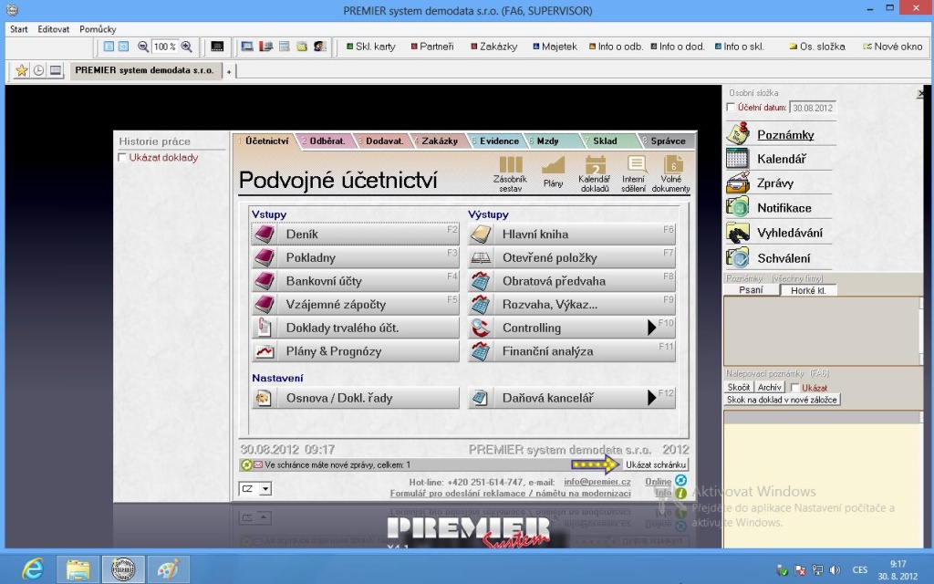Click the Skok na doklad v nové záložce button
Screen dimensions: 934x584
click(x=782, y=400)
